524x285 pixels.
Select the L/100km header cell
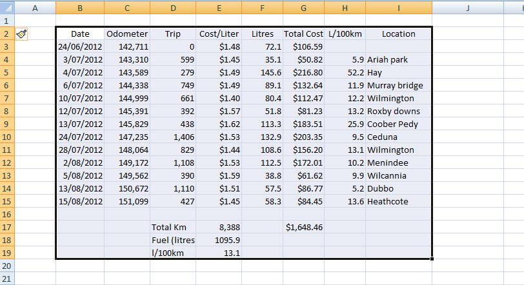point(345,34)
